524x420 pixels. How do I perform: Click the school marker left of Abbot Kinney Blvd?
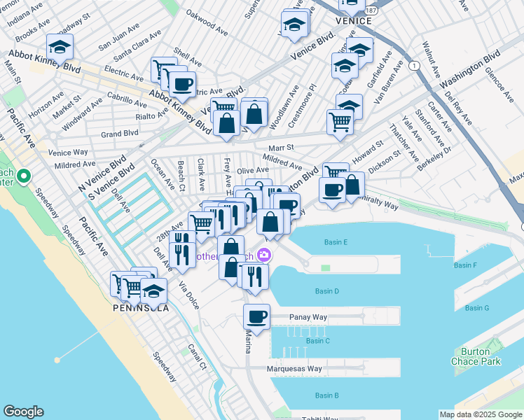click(60, 48)
